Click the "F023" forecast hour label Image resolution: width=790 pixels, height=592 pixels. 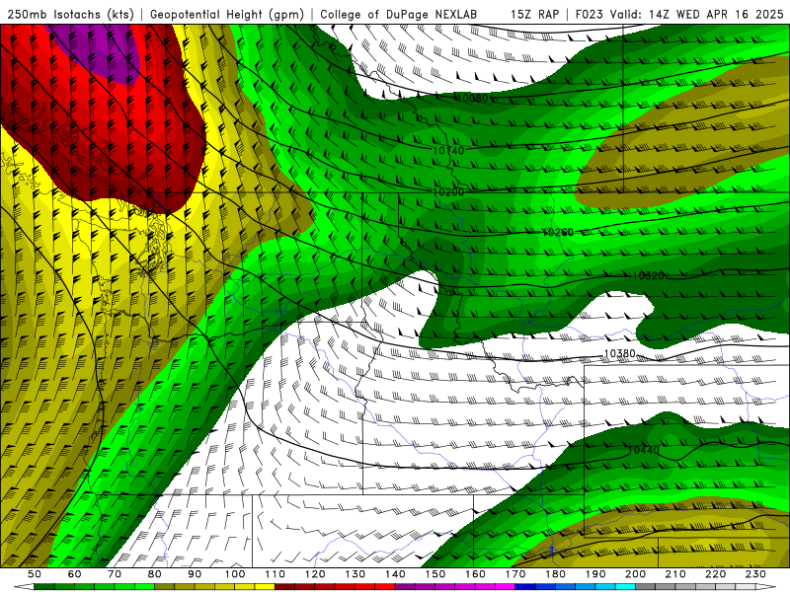[591, 14]
